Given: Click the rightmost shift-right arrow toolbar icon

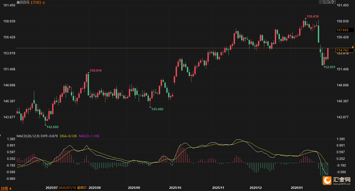Looking at the screenshot, I should pyautogui.click(x=334, y=2).
